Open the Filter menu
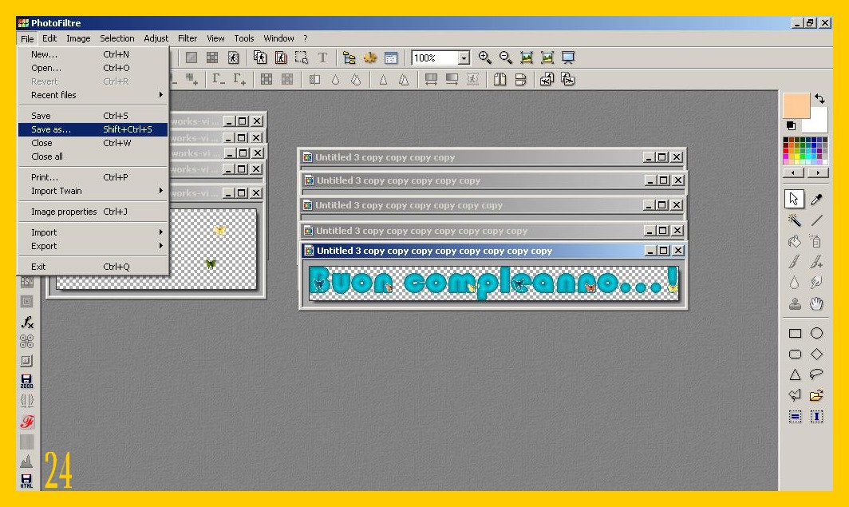The height and width of the screenshot is (507, 849). (x=188, y=38)
